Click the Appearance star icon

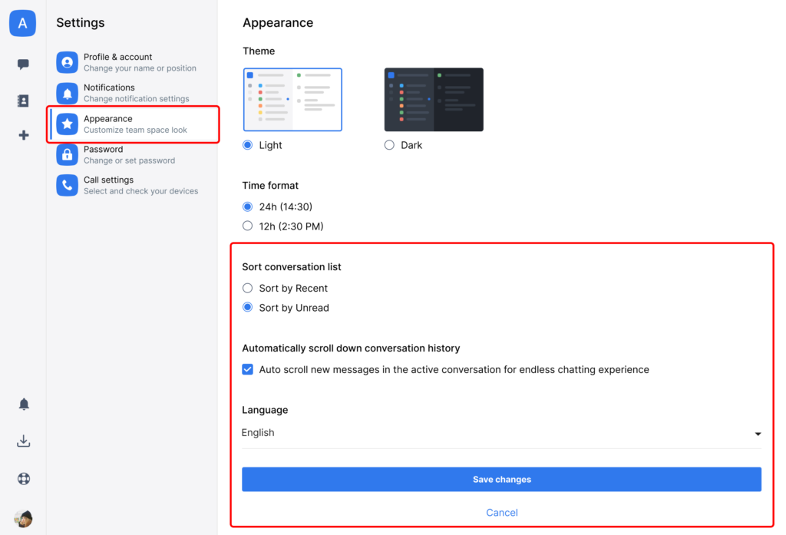[68, 124]
